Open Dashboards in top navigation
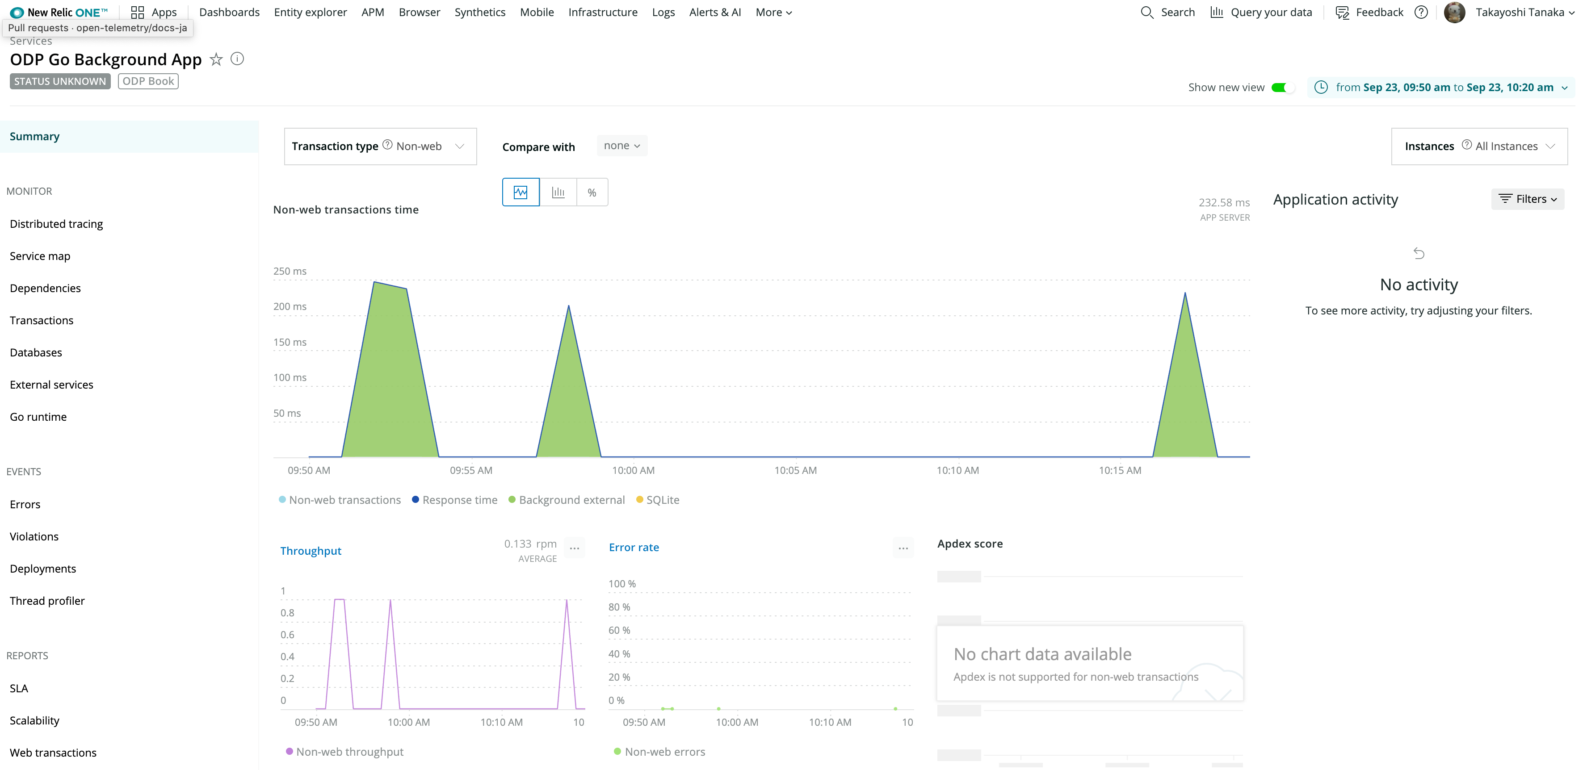The height and width of the screenshot is (770, 1587). (x=229, y=13)
